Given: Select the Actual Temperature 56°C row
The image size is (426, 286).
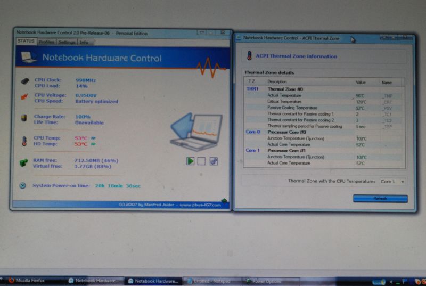Looking at the screenshot, I should tap(324, 96).
